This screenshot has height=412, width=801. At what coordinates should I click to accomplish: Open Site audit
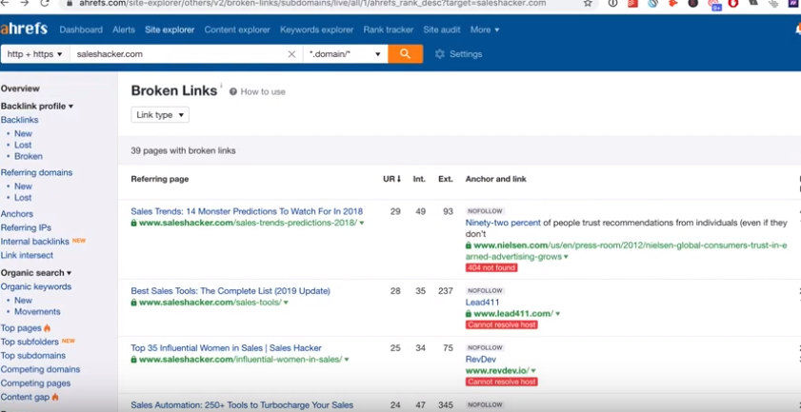[442, 29]
